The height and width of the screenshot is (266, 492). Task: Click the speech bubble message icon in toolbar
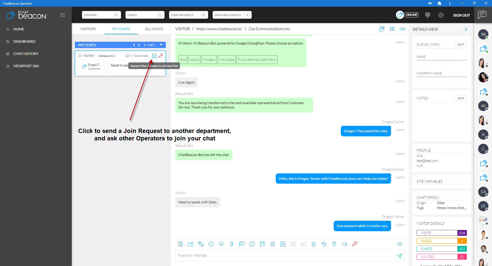coord(242,244)
